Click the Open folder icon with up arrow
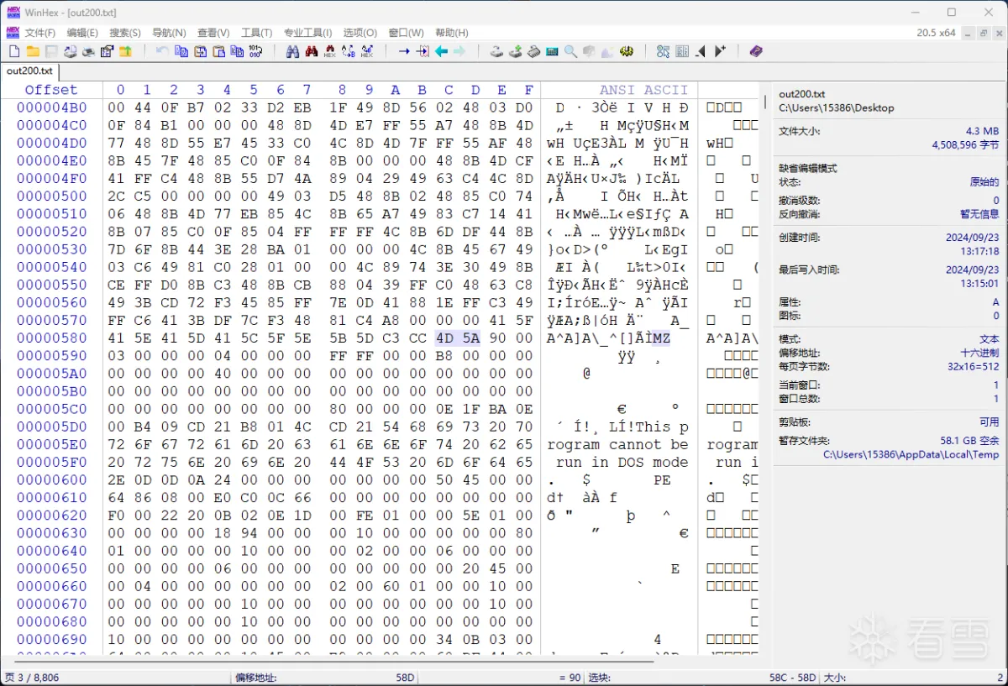The width and height of the screenshot is (1008, 686). coord(125,51)
